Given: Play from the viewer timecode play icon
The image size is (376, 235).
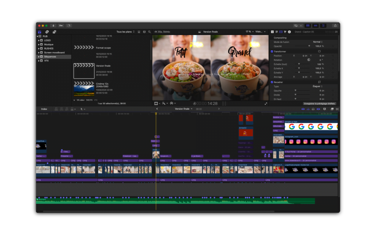Looking at the screenshot, I should [x=195, y=104].
